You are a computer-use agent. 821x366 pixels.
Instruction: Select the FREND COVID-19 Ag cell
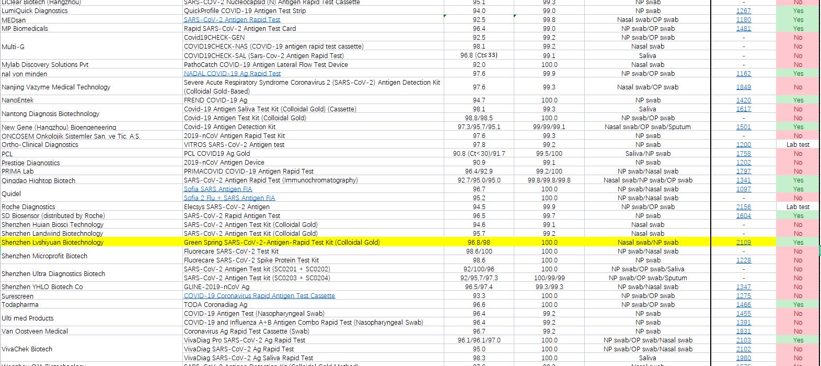(215, 100)
